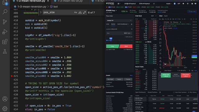Click the order Size input field
Viewport: 199px width, 112px height.
[x=119, y=33]
